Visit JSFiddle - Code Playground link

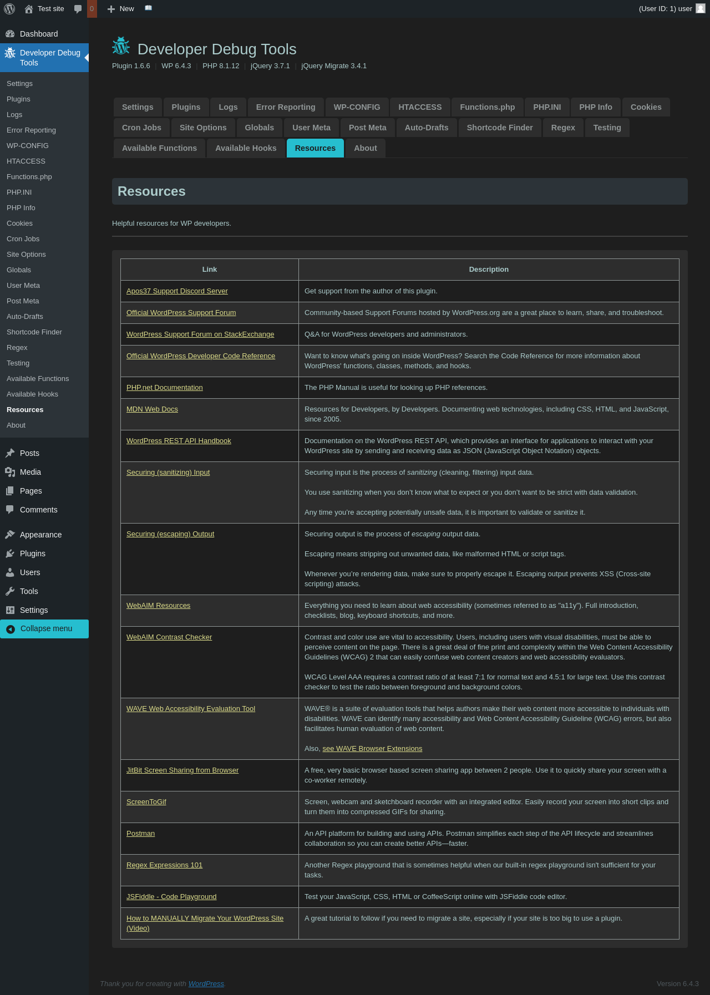171,897
